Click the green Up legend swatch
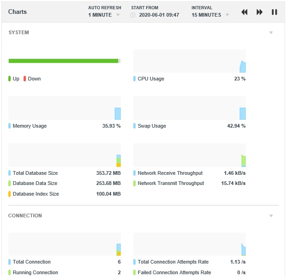The image size is (286, 277). 9,79
